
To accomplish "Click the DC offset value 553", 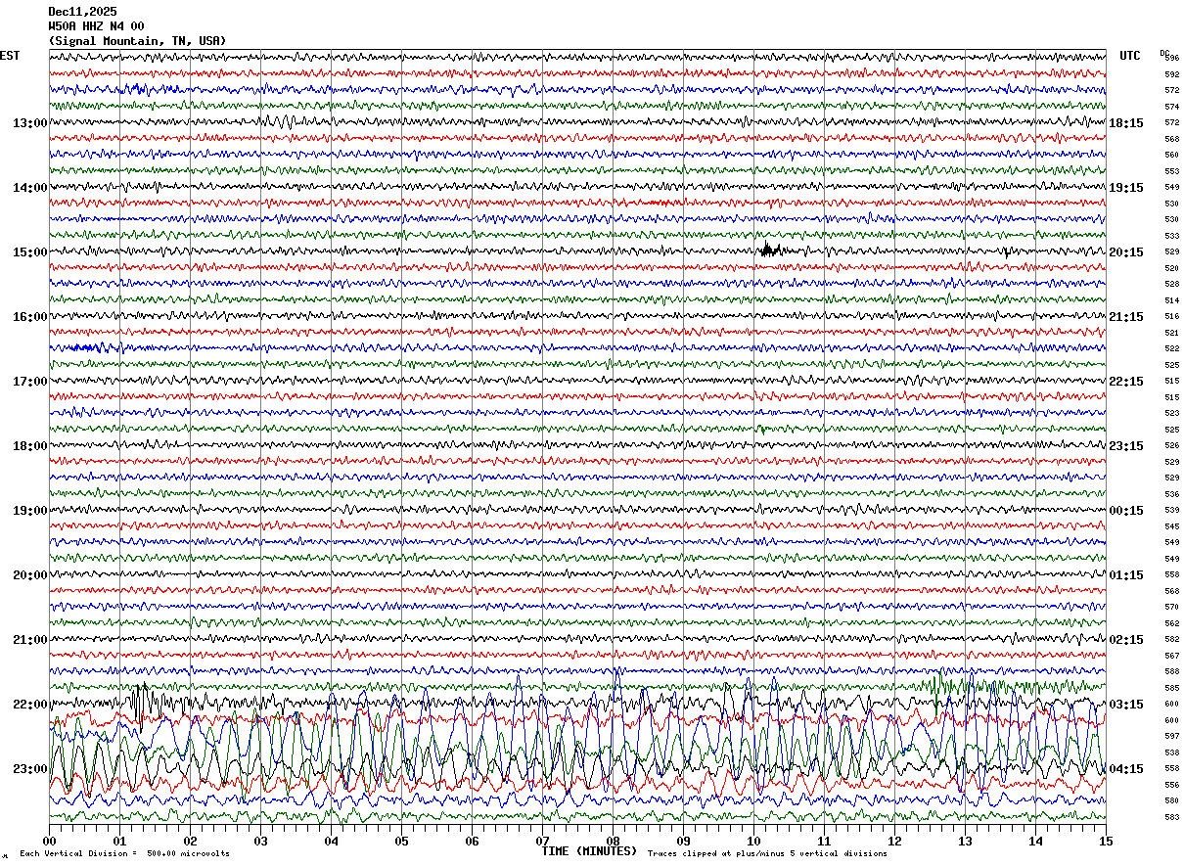I will (1172, 171).
